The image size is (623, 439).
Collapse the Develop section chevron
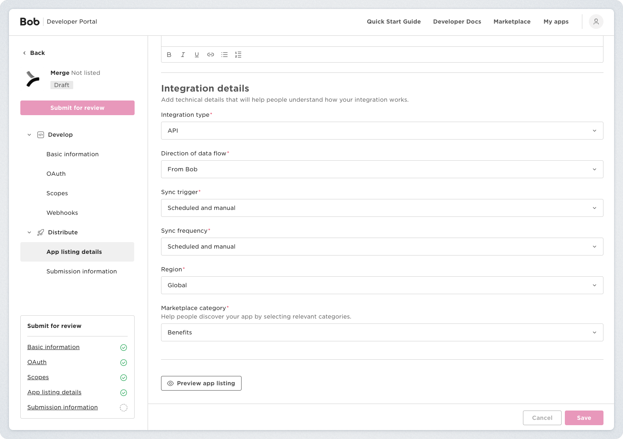pyautogui.click(x=29, y=135)
